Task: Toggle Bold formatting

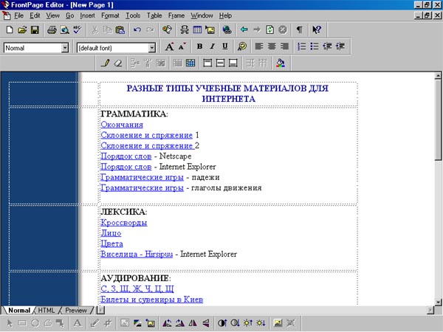Action: tap(200, 46)
